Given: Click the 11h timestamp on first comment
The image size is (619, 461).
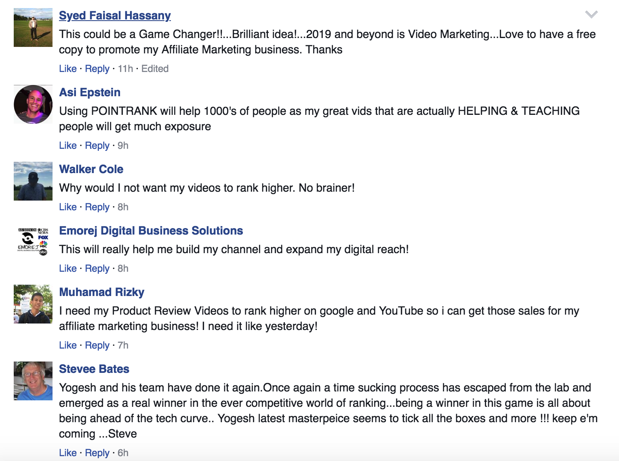Looking at the screenshot, I should 125,69.
